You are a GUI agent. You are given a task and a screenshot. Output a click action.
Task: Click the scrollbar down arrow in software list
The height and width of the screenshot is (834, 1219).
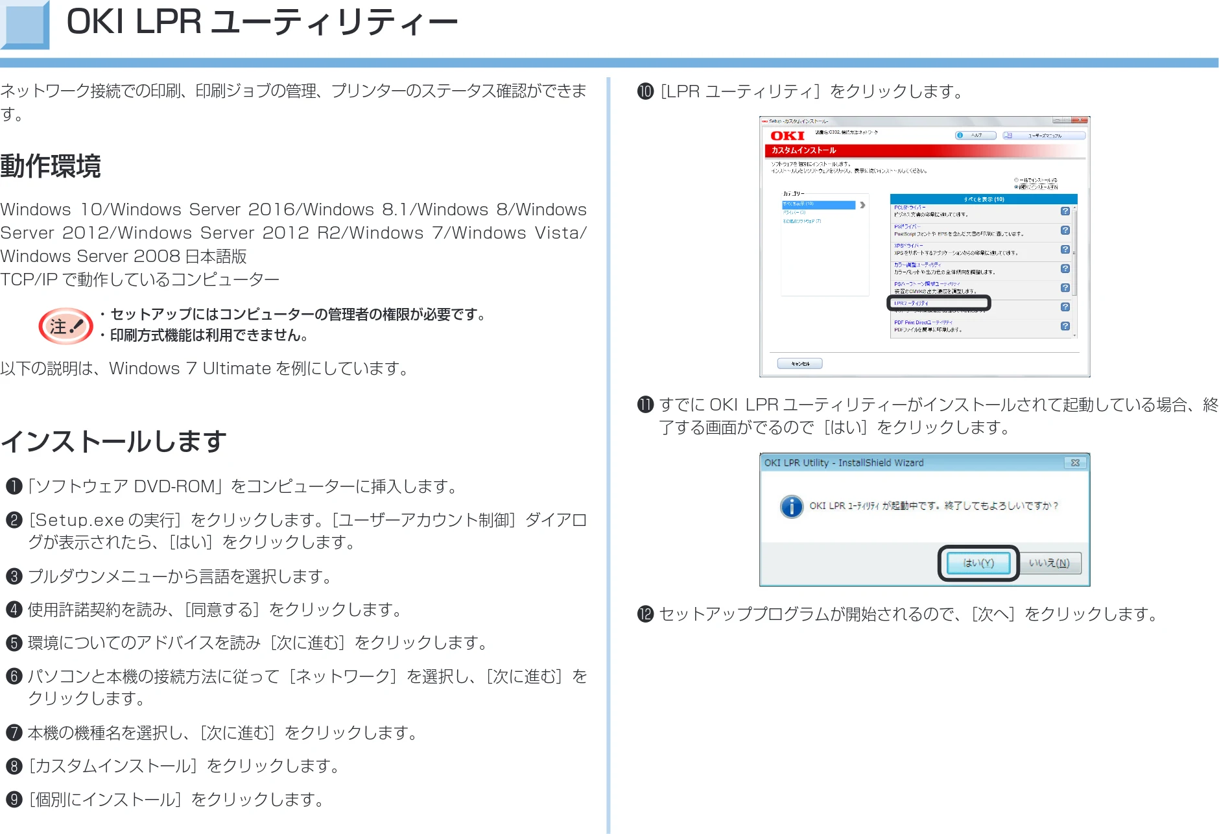coord(1074,336)
